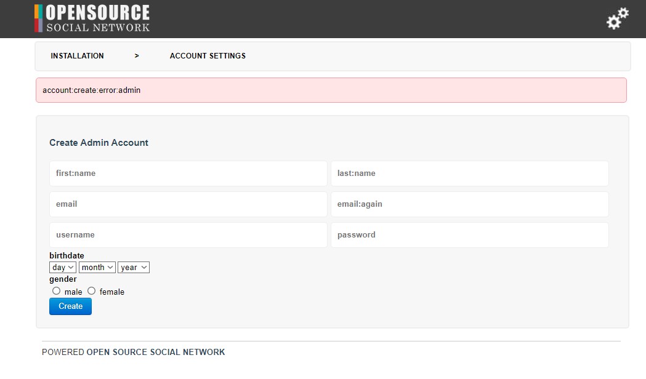Click the email again confirmation field
This screenshot has width=646, height=379.
[469, 204]
